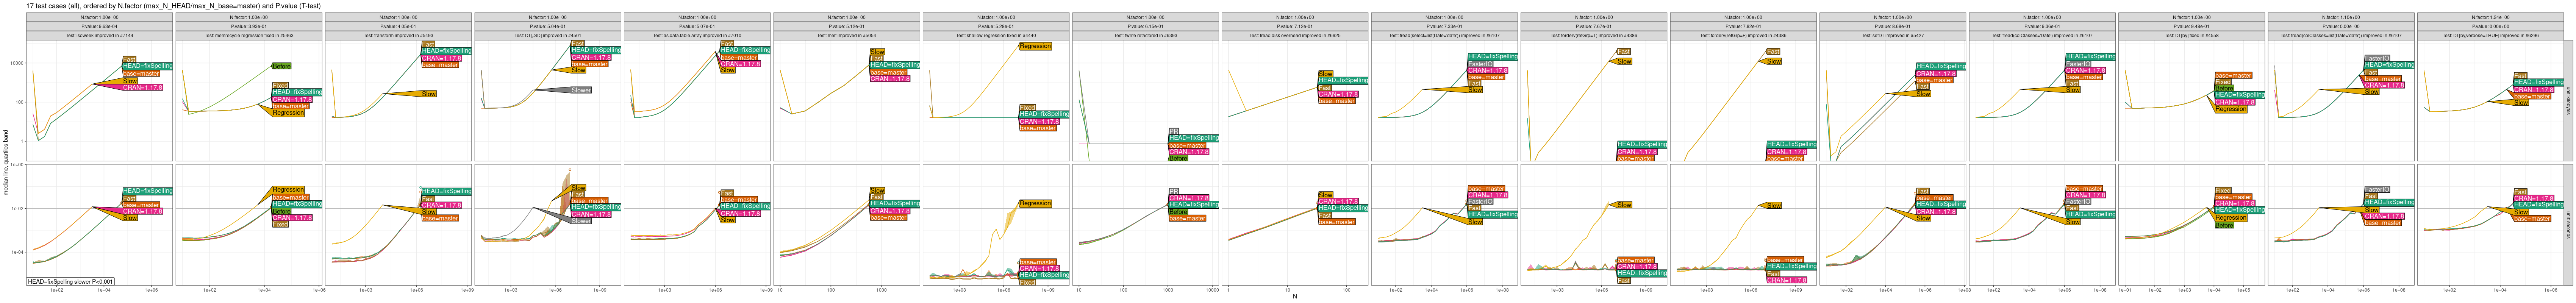Image resolution: width=2576 pixels, height=303 pixels.
Task: Click the 'Test: melt improved in #5054' header
Action: 846,35
